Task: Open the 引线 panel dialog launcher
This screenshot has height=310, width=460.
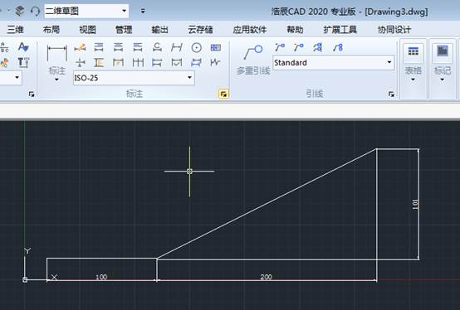Action: click(x=391, y=94)
